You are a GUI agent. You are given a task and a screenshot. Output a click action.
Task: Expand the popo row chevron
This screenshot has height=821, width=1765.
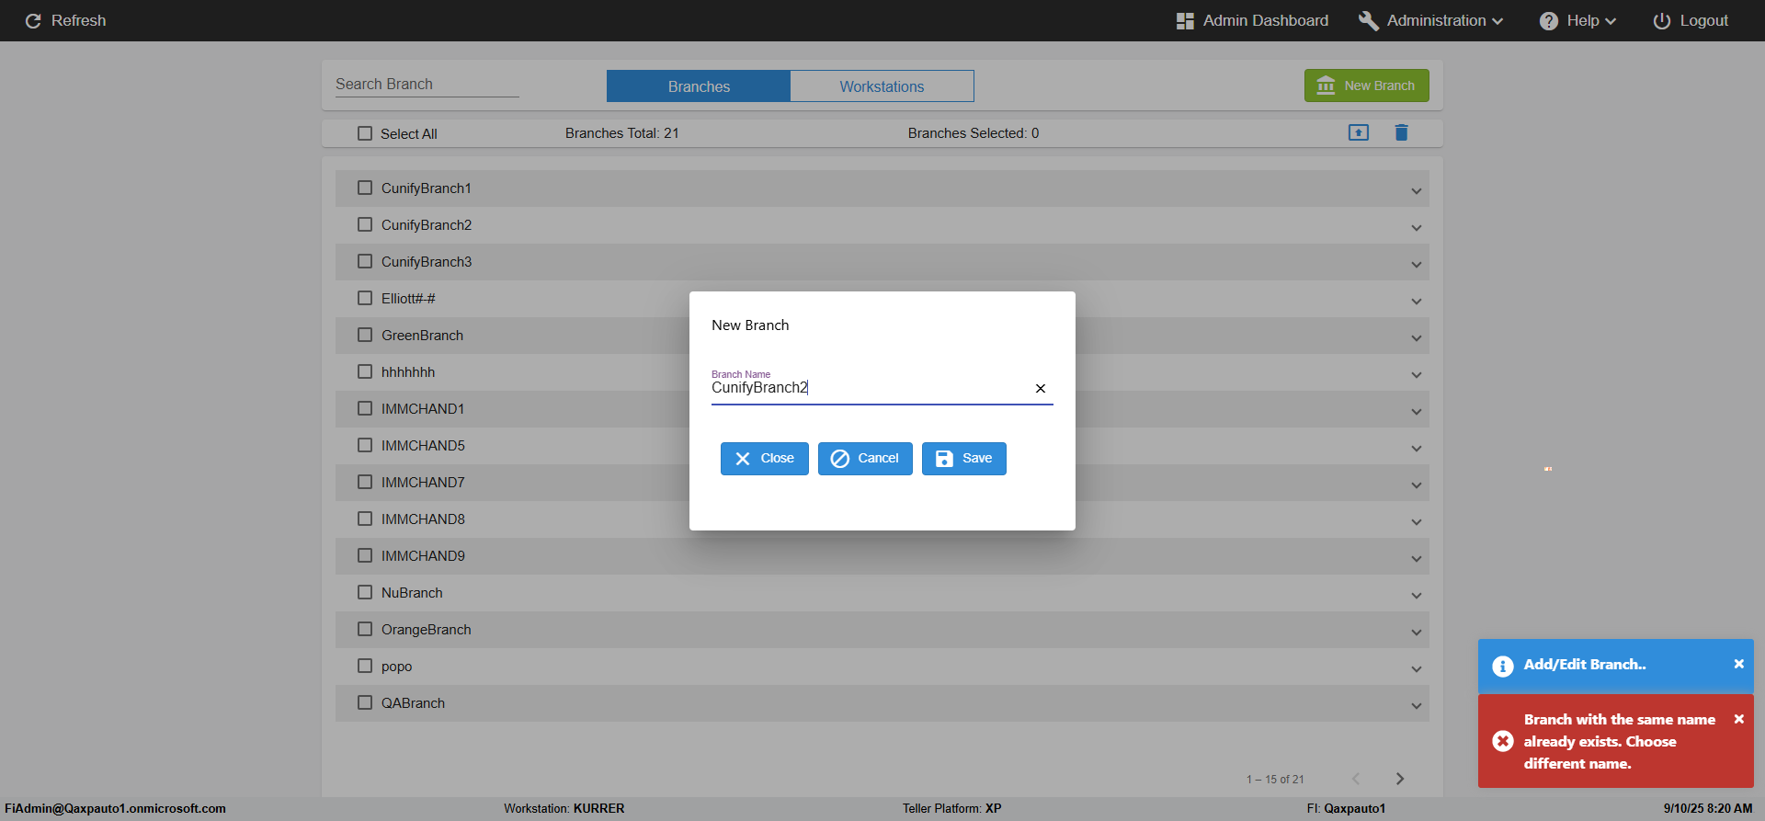(1417, 669)
